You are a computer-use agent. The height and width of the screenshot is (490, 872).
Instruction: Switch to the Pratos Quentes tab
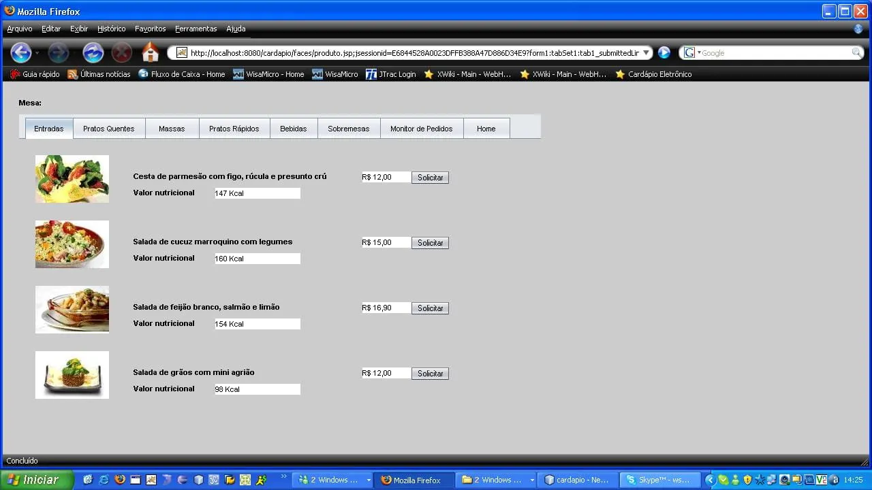pos(109,129)
